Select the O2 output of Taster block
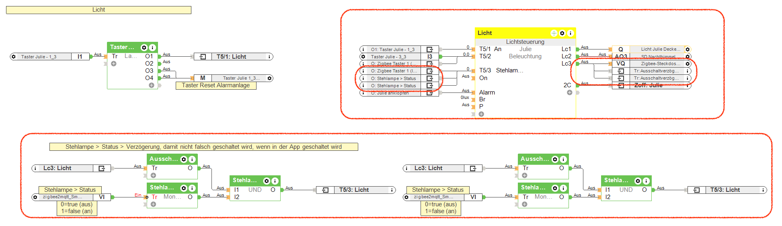The height and width of the screenshot is (226, 782). coord(149,64)
